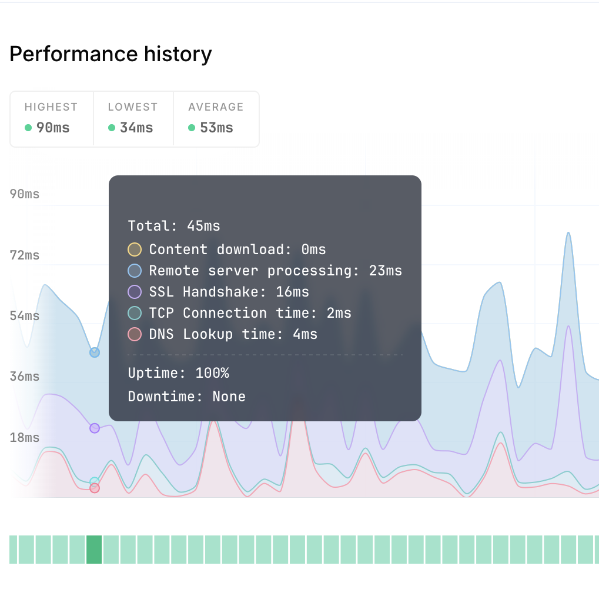599x599 pixels.
Task: Click the green dot beside 34ms lowest value
Action: 112,128
